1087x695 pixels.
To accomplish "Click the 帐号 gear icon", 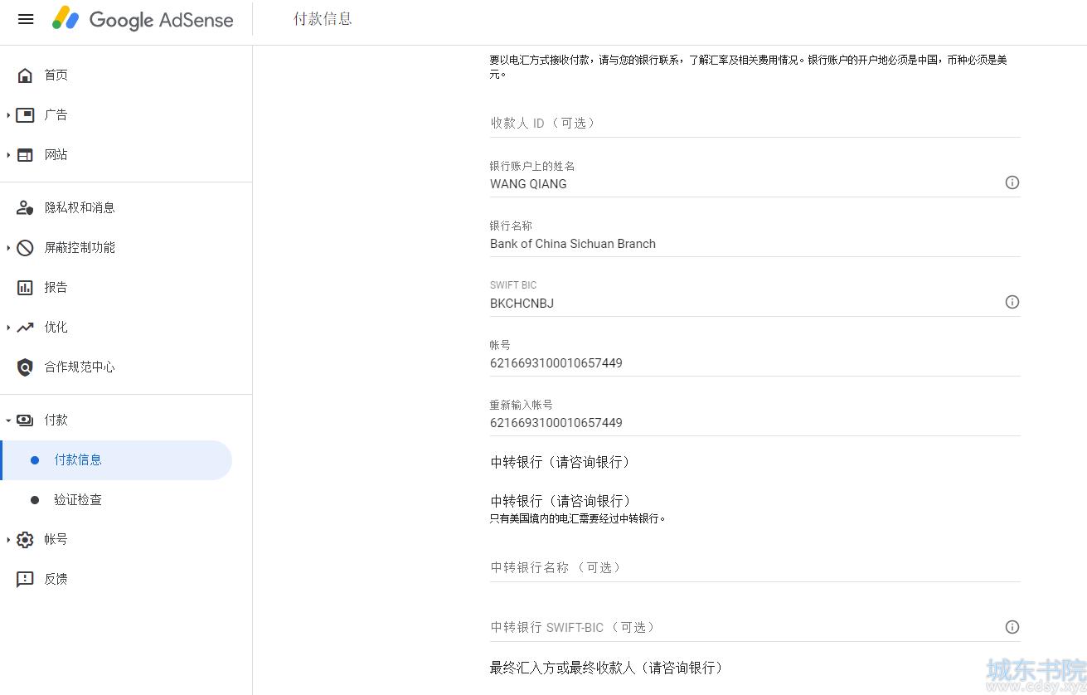I will [25, 540].
